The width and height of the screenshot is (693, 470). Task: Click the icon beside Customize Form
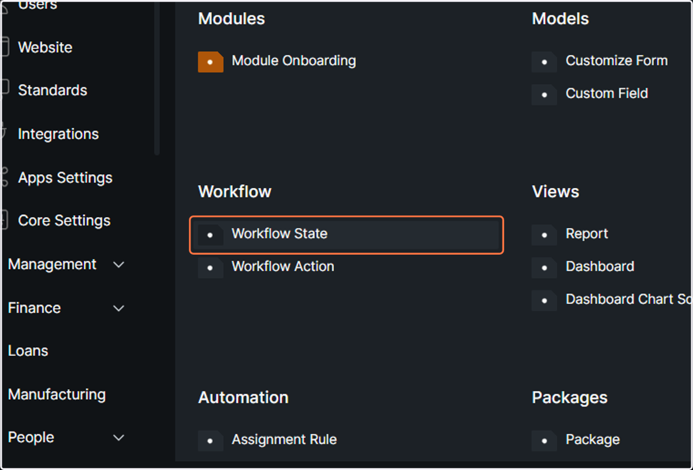click(x=544, y=61)
